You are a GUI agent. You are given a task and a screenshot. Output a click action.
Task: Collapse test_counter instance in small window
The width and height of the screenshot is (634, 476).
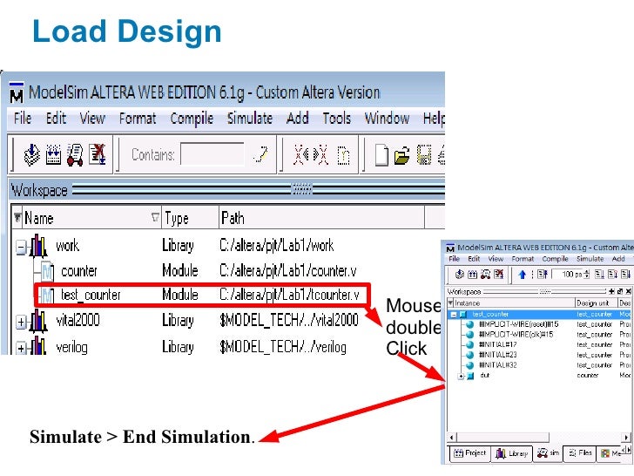tap(454, 315)
